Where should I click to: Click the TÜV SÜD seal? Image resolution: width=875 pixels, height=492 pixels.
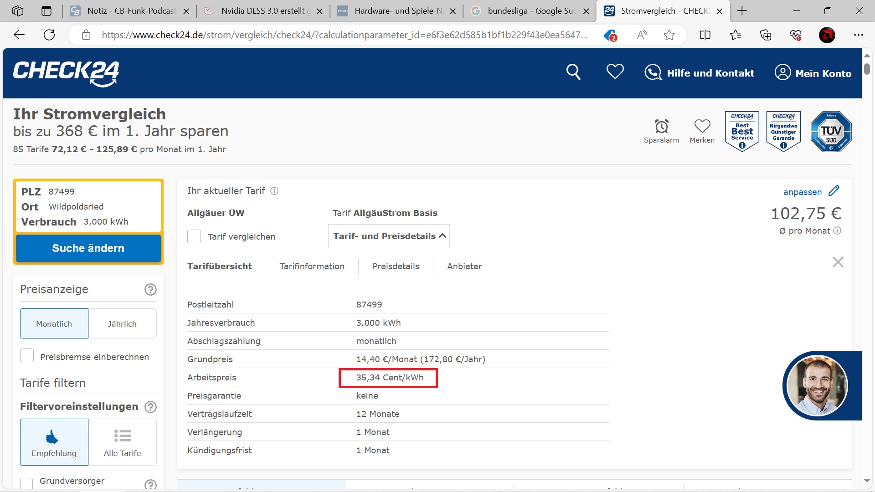pyautogui.click(x=831, y=132)
